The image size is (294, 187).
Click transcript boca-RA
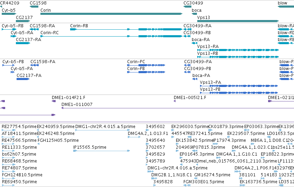[x=195, y=43]
